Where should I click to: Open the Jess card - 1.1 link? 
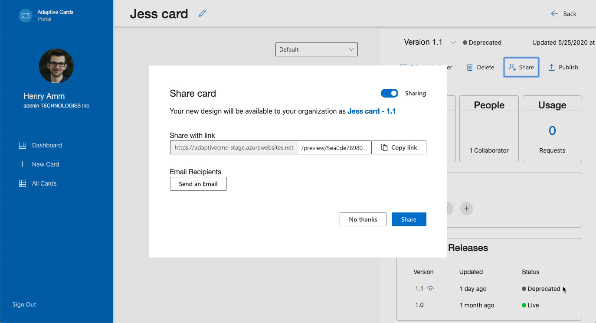(372, 111)
